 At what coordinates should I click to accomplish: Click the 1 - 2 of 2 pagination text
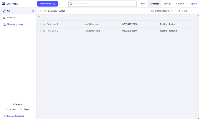pos(183,11)
